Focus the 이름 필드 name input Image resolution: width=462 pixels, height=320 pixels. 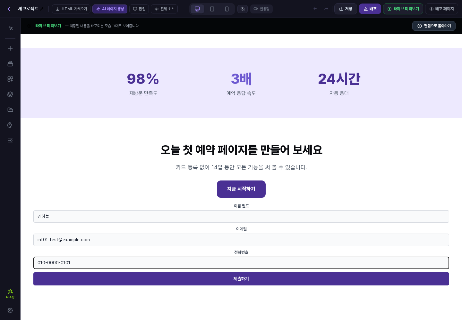(x=241, y=217)
